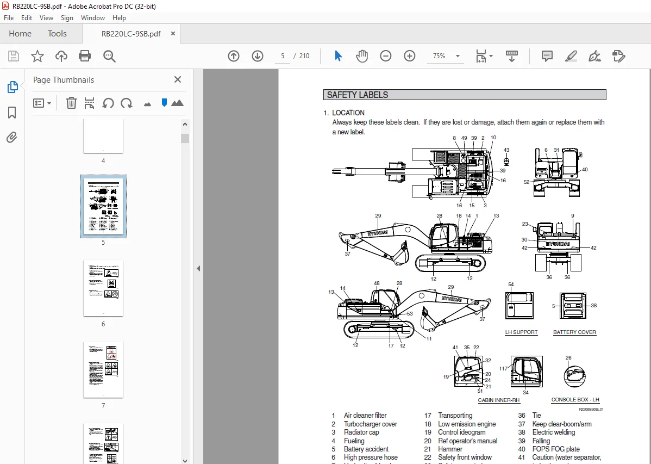Open the Sign menu

67,18
